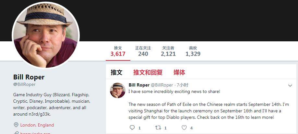This screenshot has width=298, height=134.
Task: Click the Bill Roper name in the tweet header
Action: click(x=139, y=85)
